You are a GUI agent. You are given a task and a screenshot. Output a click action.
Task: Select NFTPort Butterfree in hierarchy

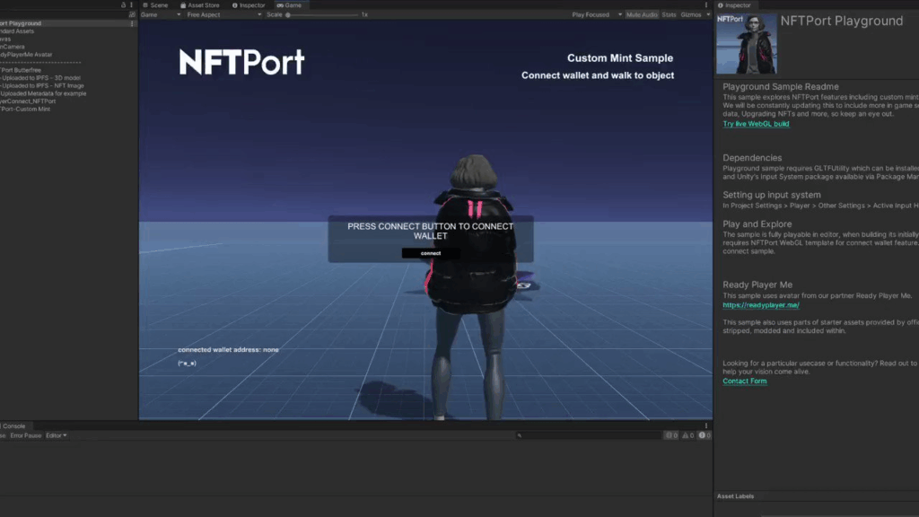tap(21, 70)
